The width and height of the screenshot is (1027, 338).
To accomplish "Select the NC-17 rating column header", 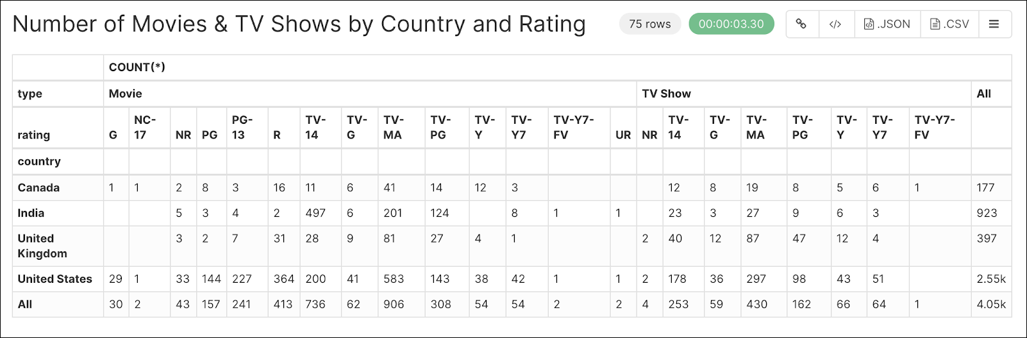I will pyautogui.click(x=145, y=127).
